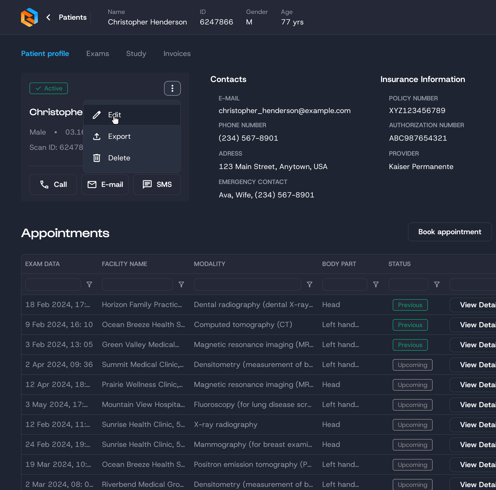The image size is (496, 490).
Task: Switch to the Exams tab
Action: (x=98, y=54)
